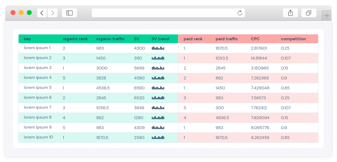Select the keyword 'lorem ipsum 2'
Screen dimensions: 337x162
tap(38, 58)
